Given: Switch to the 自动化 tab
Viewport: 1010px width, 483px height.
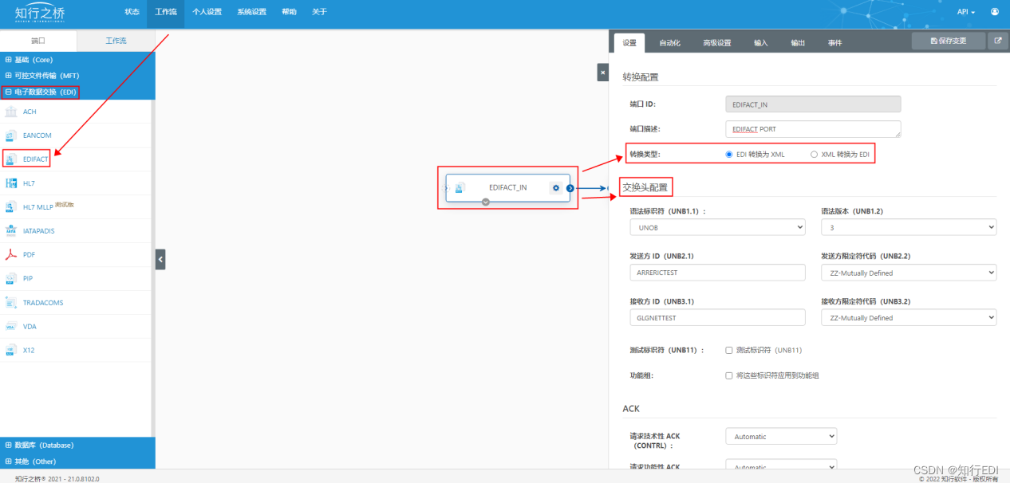Looking at the screenshot, I should coord(671,42).
